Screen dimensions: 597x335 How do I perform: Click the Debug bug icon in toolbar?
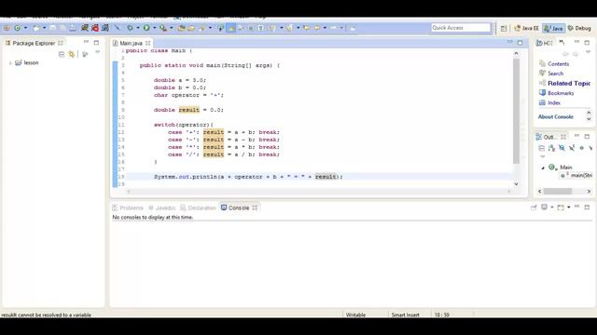click(x=130, y=28)
